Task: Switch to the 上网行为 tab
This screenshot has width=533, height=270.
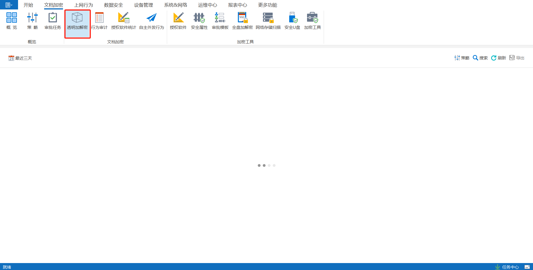Action: (x=84, y=5)
